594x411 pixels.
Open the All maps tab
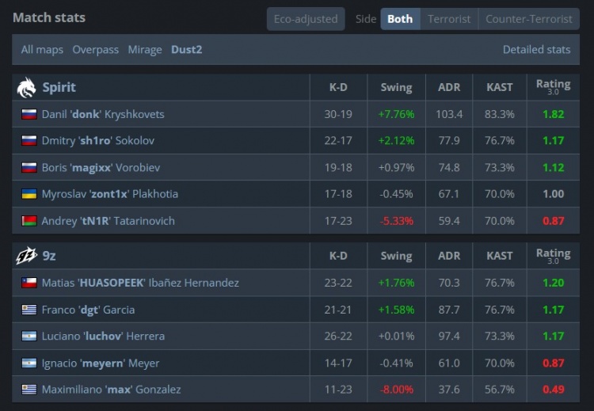click(42, 50)
